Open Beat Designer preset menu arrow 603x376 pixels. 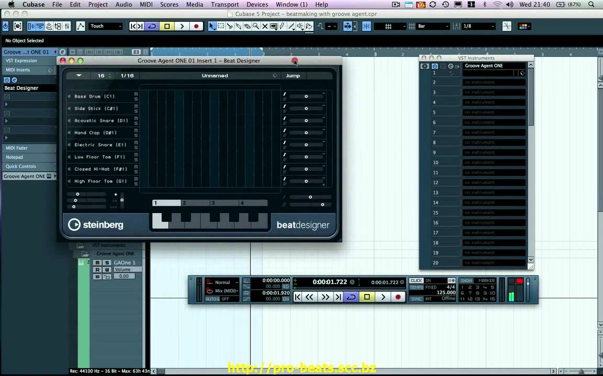tap(79, 76)
